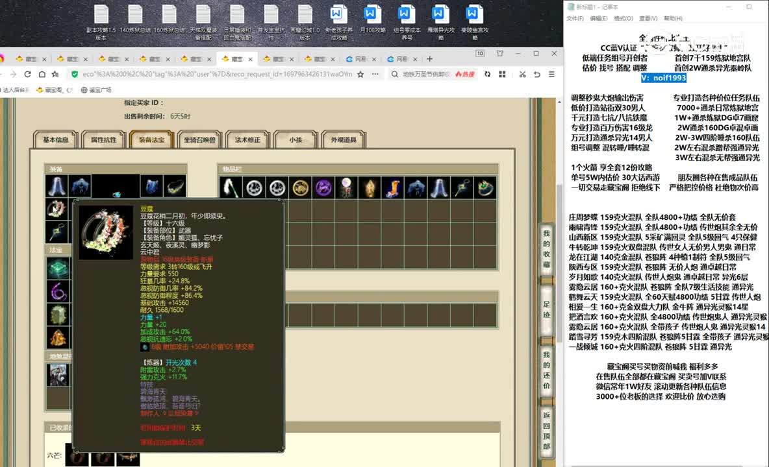Select the orange flame 法宝 item
The height and width of the screenshot is (467, 769).
point(57,338)
